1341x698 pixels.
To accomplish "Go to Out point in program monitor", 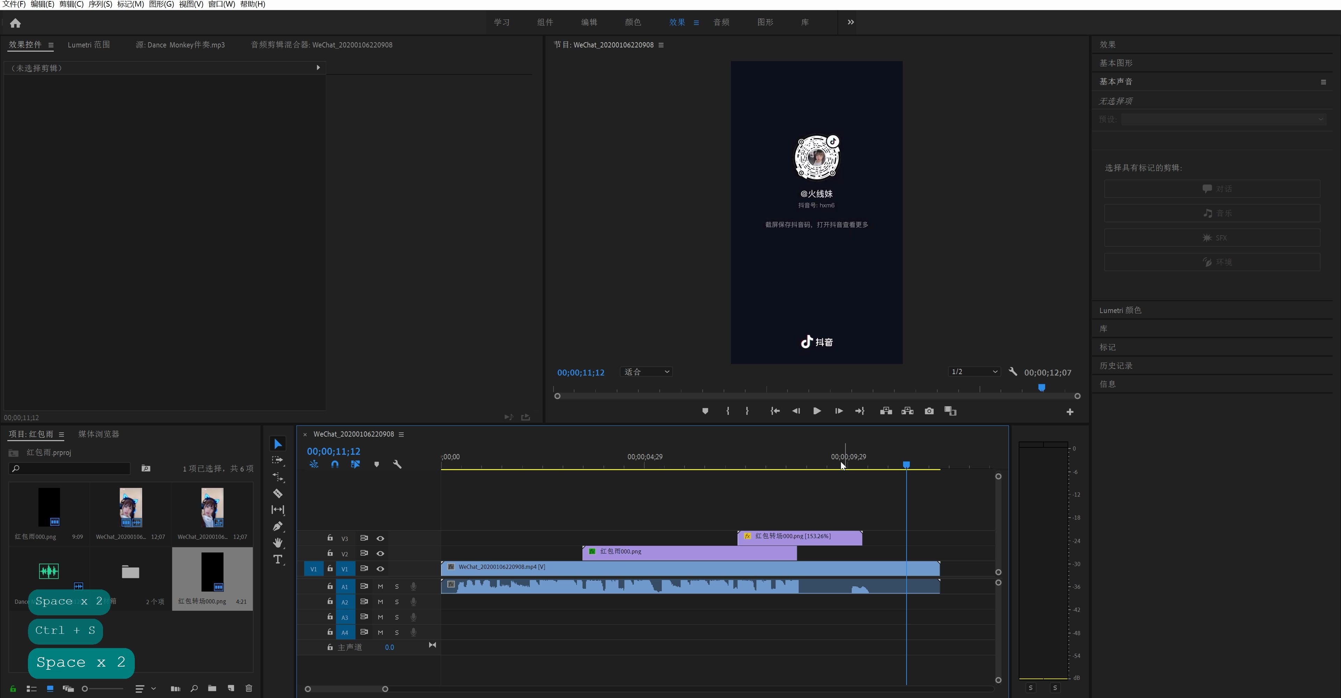I will point(859,411).
